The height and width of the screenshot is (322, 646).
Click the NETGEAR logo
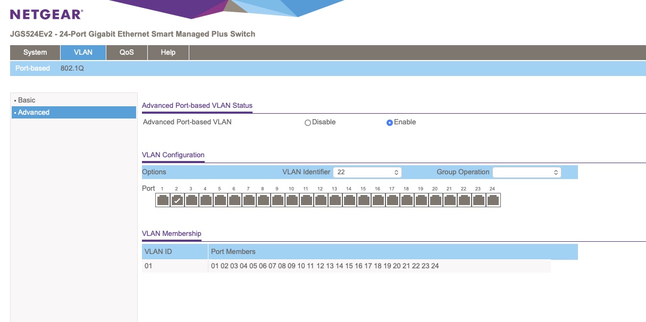(46, 14)
